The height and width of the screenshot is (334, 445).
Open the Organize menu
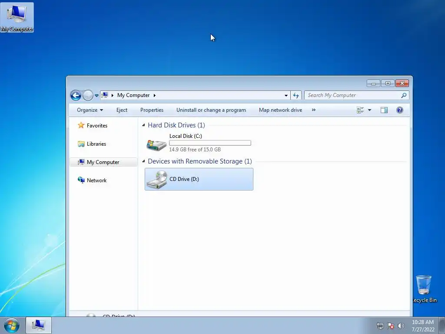tap(90, 110)
